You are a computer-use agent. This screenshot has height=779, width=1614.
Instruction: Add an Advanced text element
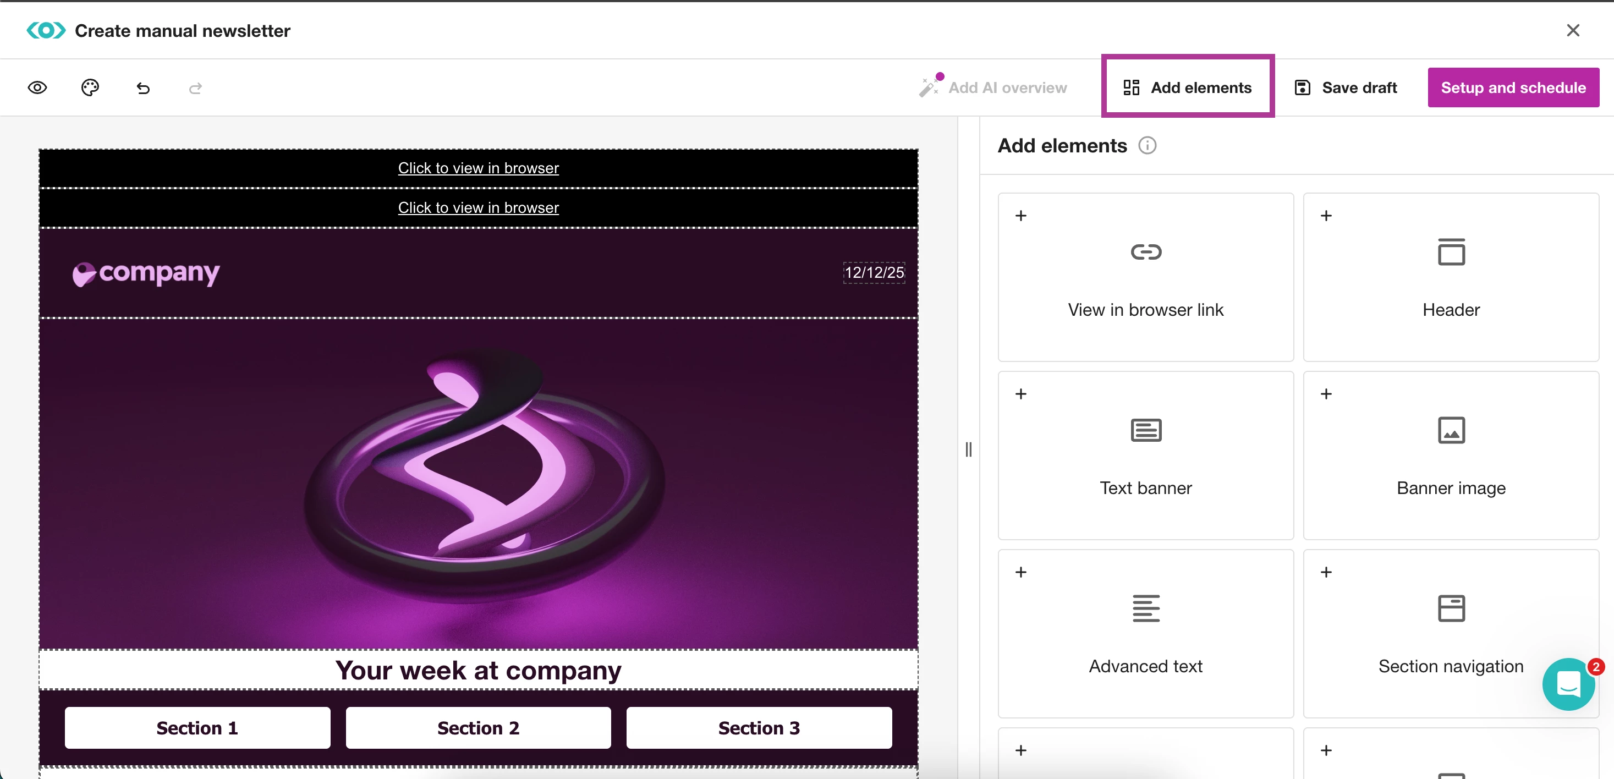coord(1145,633)
